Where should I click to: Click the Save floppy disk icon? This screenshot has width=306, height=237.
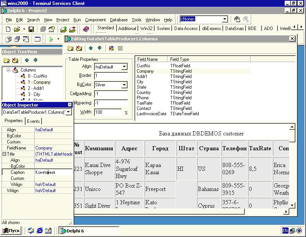(x=31, y=29)
